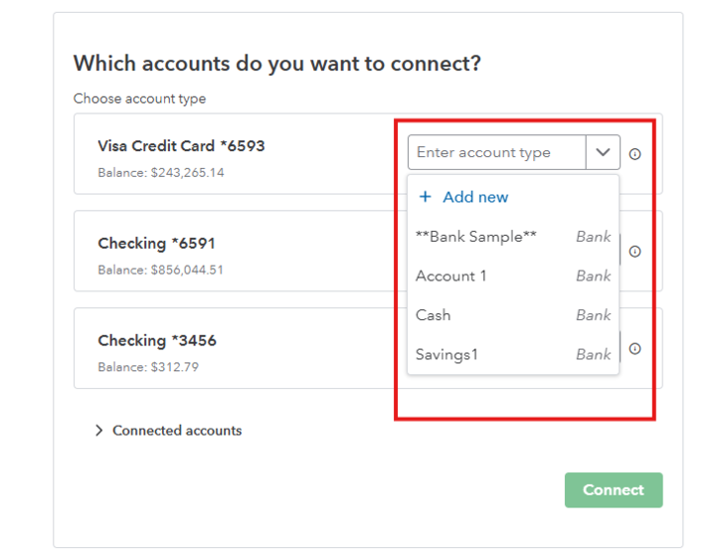Click the Choose account type label
Screen dimensions: 716x555
point(139,99)
